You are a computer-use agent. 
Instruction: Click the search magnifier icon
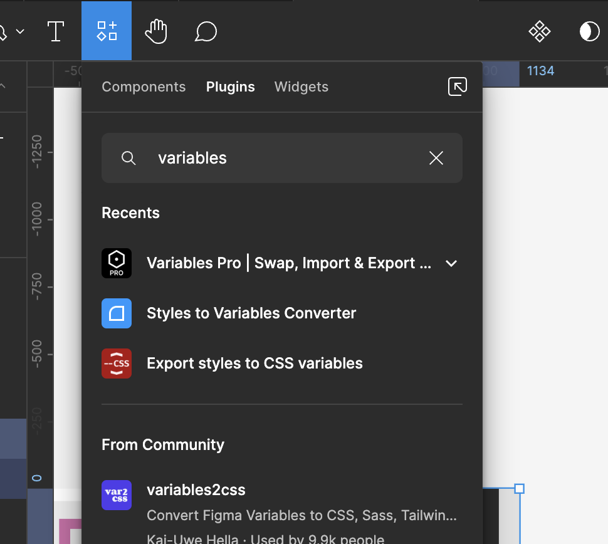click(x=128, y=158)
